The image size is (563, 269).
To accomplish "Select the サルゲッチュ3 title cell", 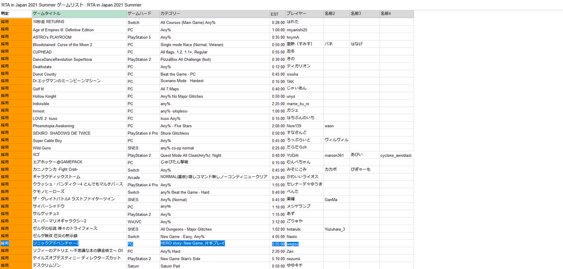I will coord(79,214).
